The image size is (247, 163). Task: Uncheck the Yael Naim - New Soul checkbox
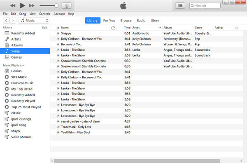coord(58,132)
